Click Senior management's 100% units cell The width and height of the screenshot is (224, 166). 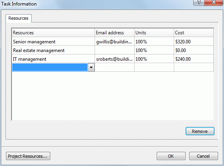(154, 41)
